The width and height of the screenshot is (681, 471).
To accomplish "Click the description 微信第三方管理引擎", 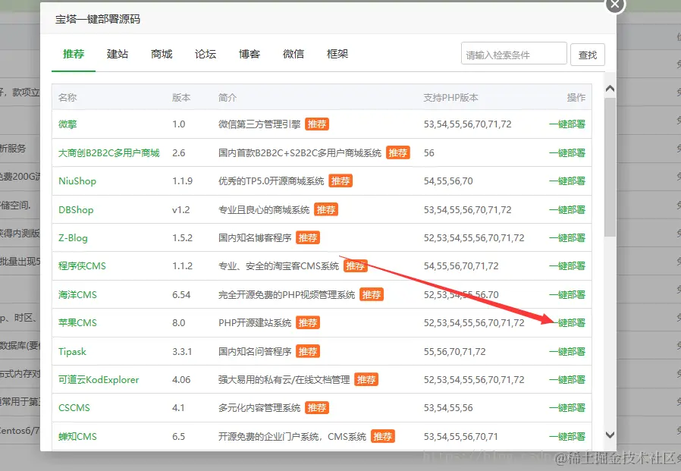I will pyautogui.click(x=259, y=124).
